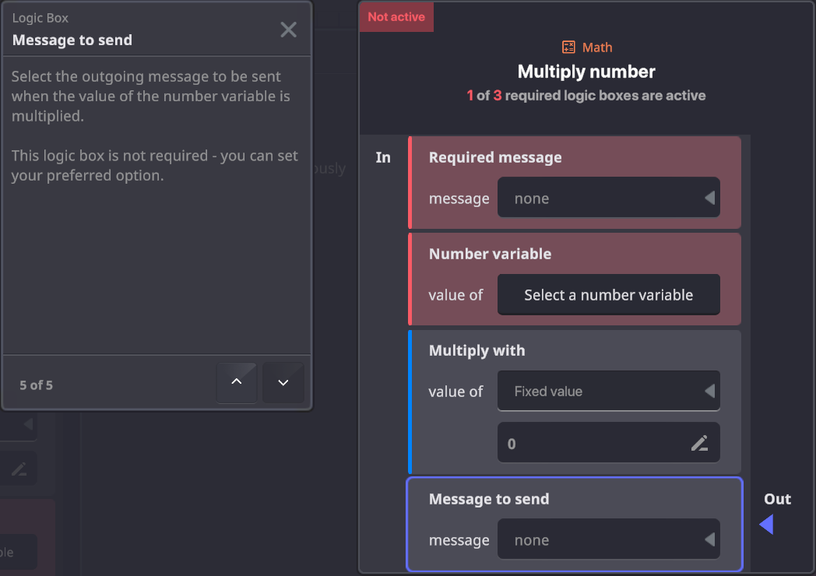Go to previous logic box with up chevron
Viewport: 816px width, 576px height.
pos(237,382)
